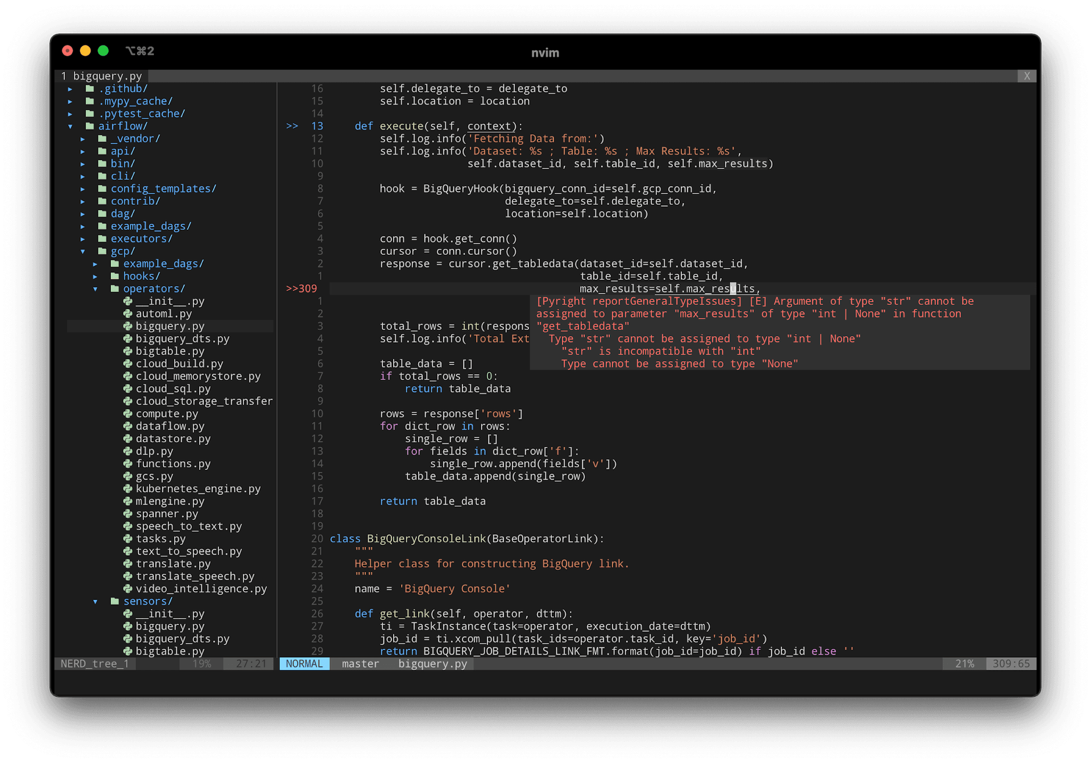Image resolution: width=1091 pixels, height=763 pixels.
Task: Click the NERD_tree_1 label in the statusline
Action: 94,663
